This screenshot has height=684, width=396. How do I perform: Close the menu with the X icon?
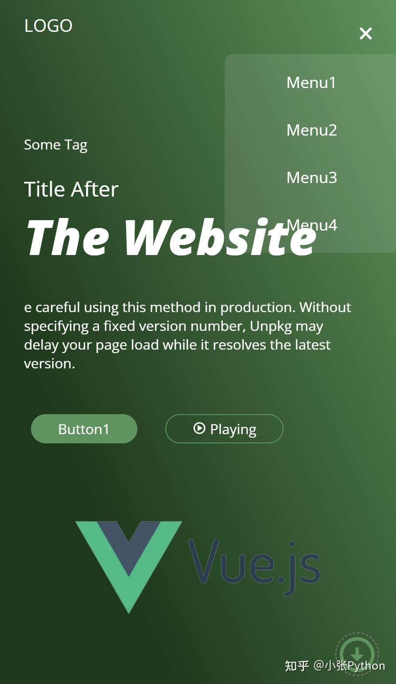(x=365, y=34)
